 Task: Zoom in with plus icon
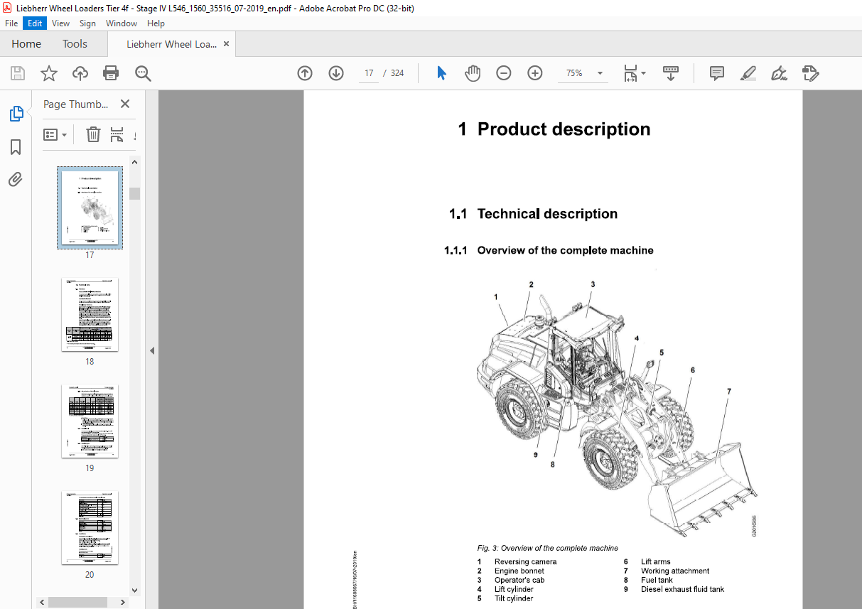(535, 73)
